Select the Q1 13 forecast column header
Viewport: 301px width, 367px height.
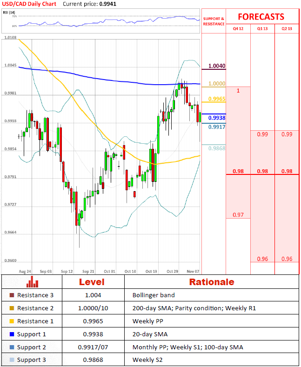[x=262, y=28]
